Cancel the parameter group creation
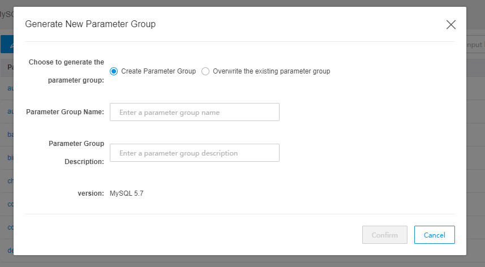The height and width of the screenshot is (267, 485). point(434,235)
